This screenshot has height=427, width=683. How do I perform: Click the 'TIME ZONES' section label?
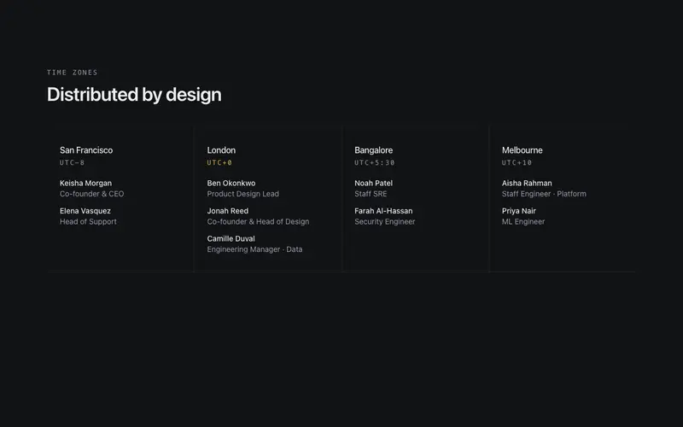point(73,73)
